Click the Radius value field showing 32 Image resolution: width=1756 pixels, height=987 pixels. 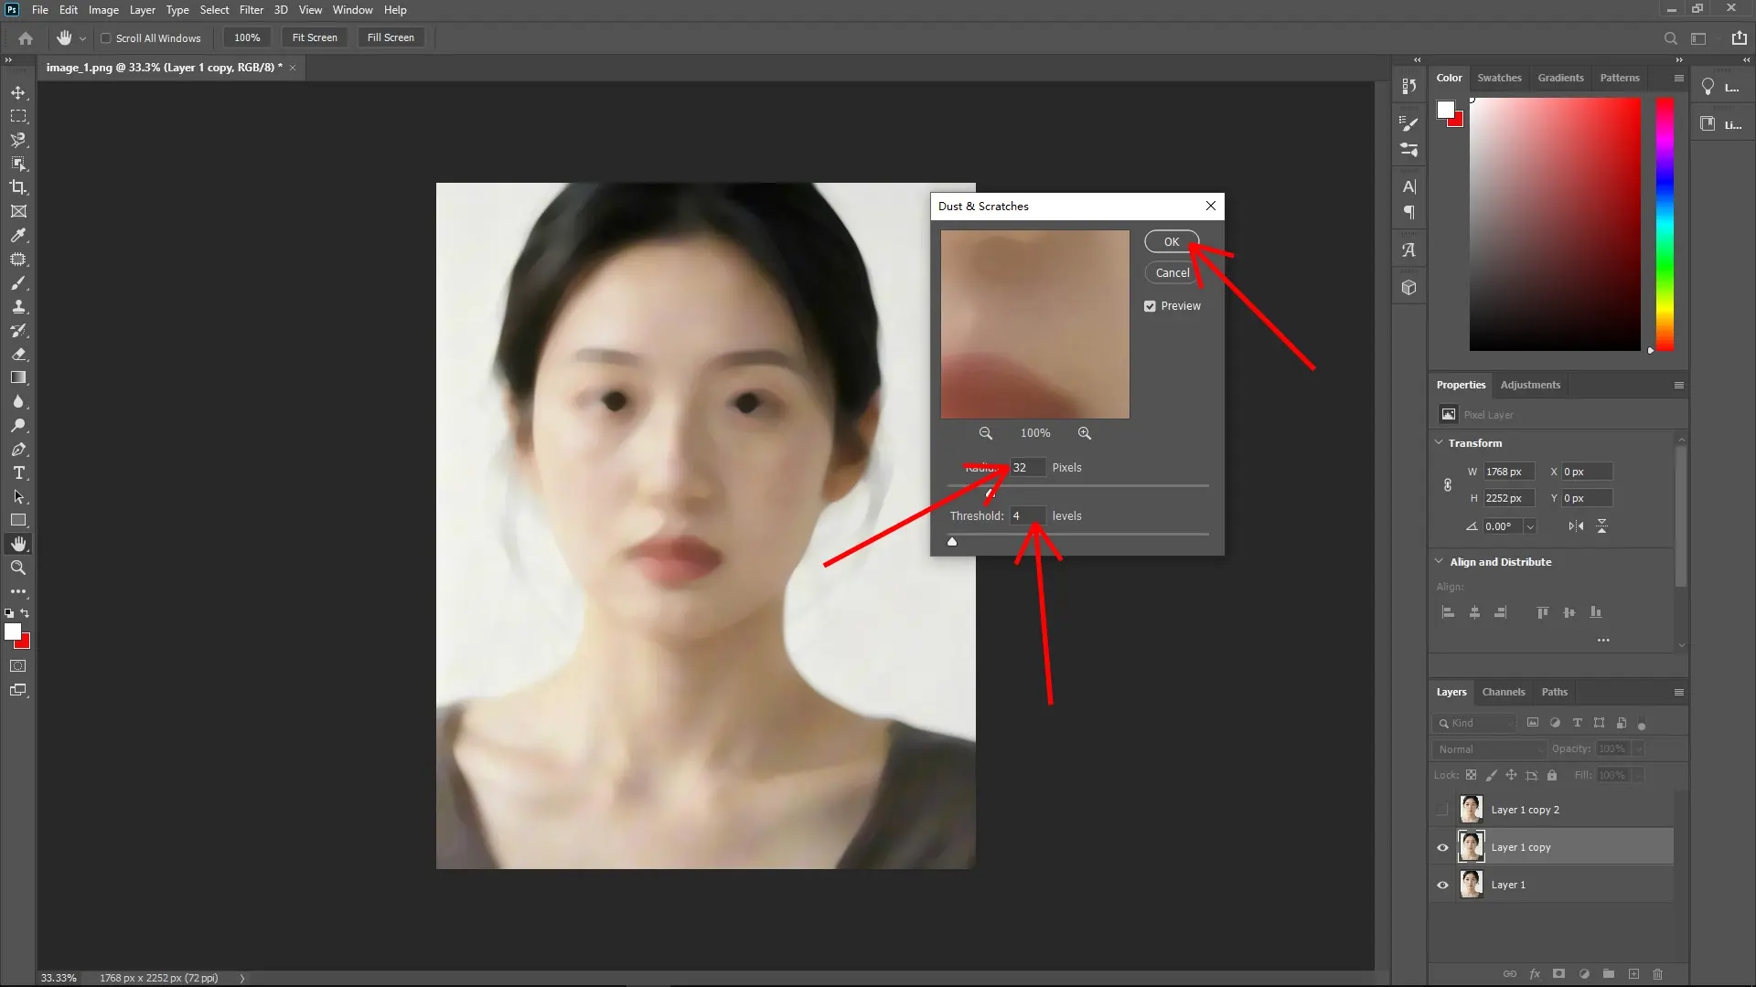tap(1026, 467)
